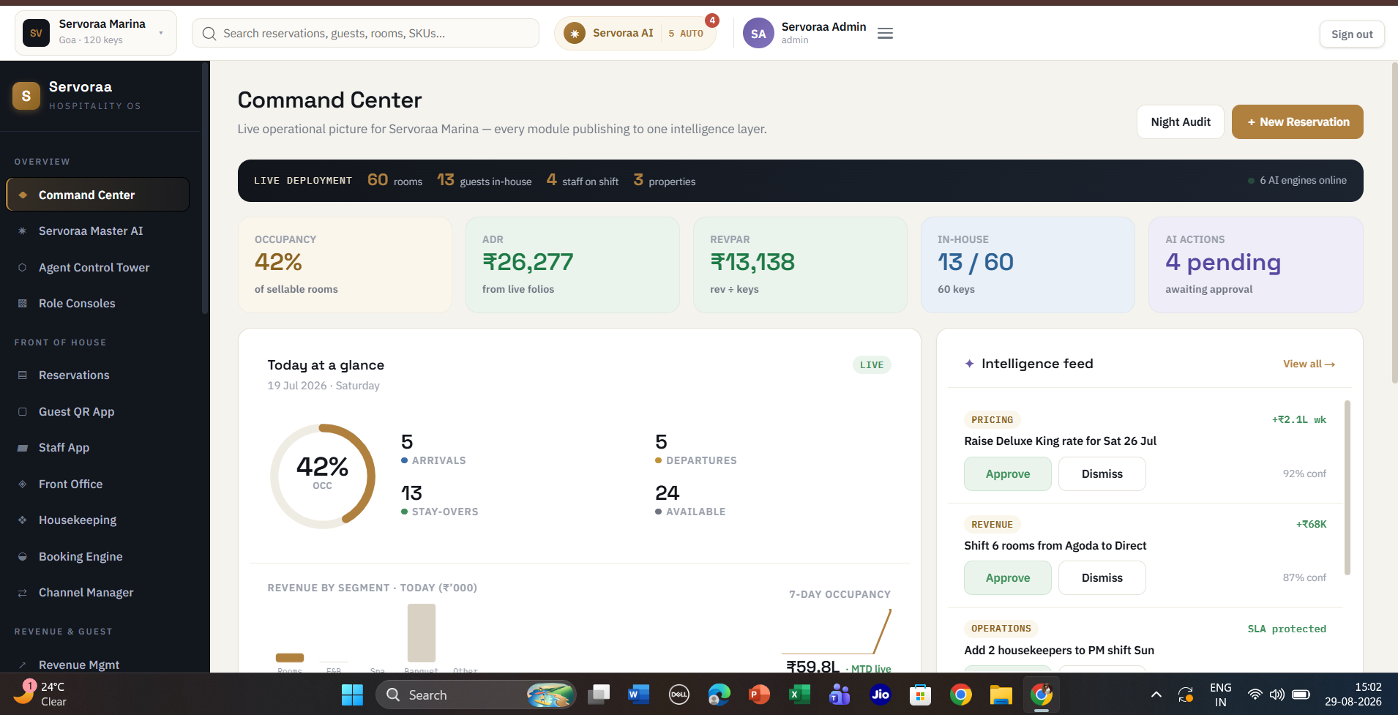This screenshot has width=1398, height=715.
Task: Click the Intelligence feed sparkle icon
Action: [x=969, y=364]
